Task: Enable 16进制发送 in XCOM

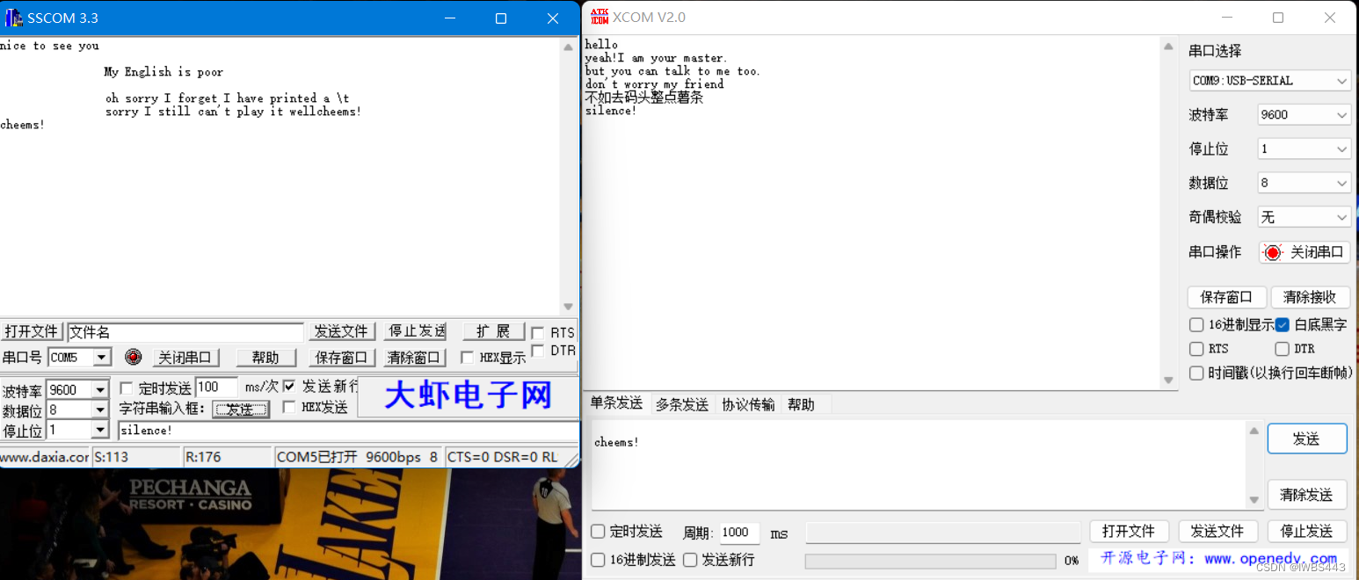Action: 598,560
